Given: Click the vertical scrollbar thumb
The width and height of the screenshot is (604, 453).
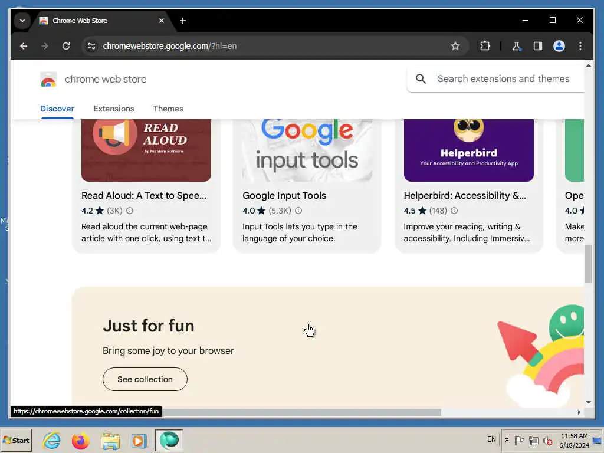Looking at the screenshot, I should [x=588, y=264].
